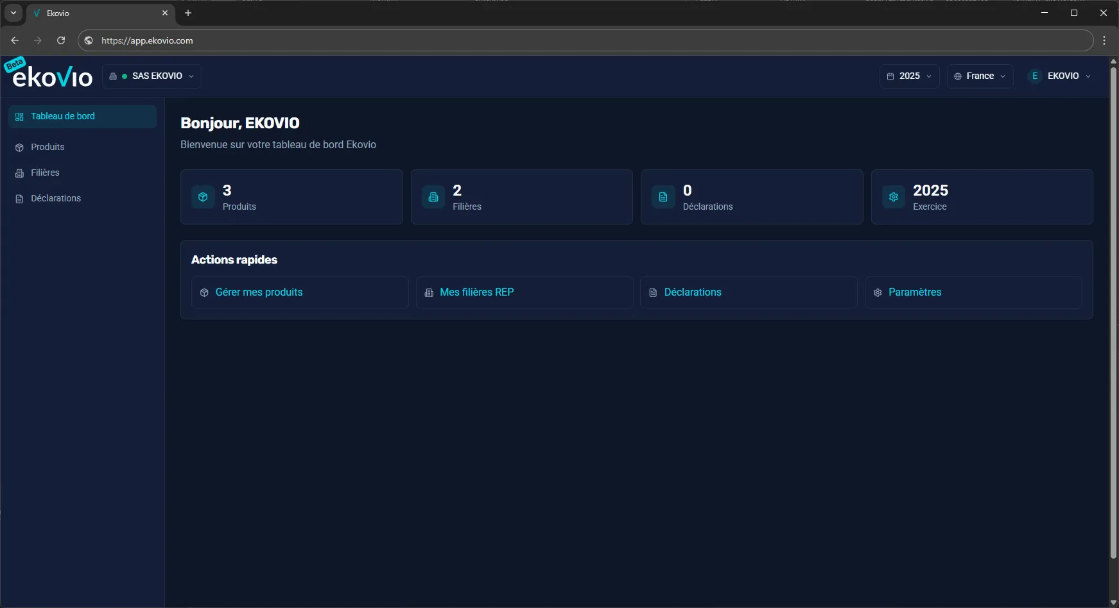Click the box icon on the 3 Produits card
The image size is (1119, 608).
coord(203,197)
